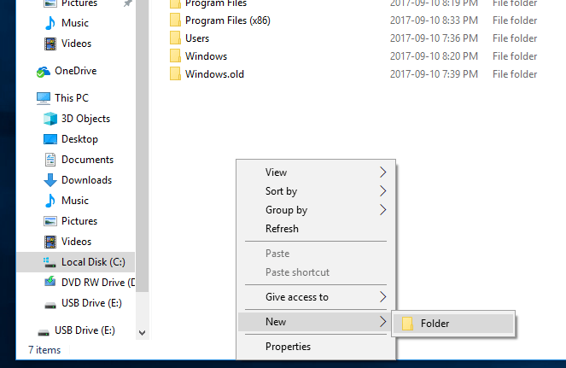Image resolution: width=566 pixels, height=368 pixels.
Task: Click the Local Disk (C:) drive icon
Action: [x=50, y=262]
